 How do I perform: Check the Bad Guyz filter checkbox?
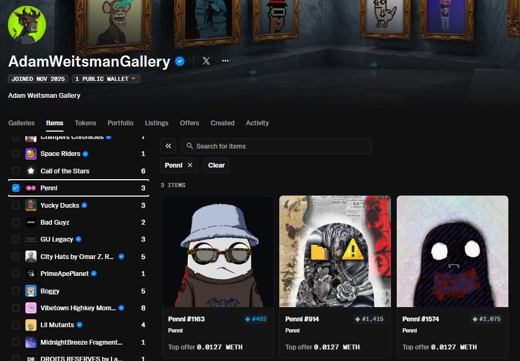point(15,222)
